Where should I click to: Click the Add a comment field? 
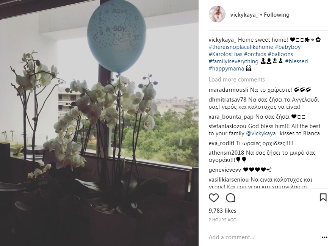(264, 237)
